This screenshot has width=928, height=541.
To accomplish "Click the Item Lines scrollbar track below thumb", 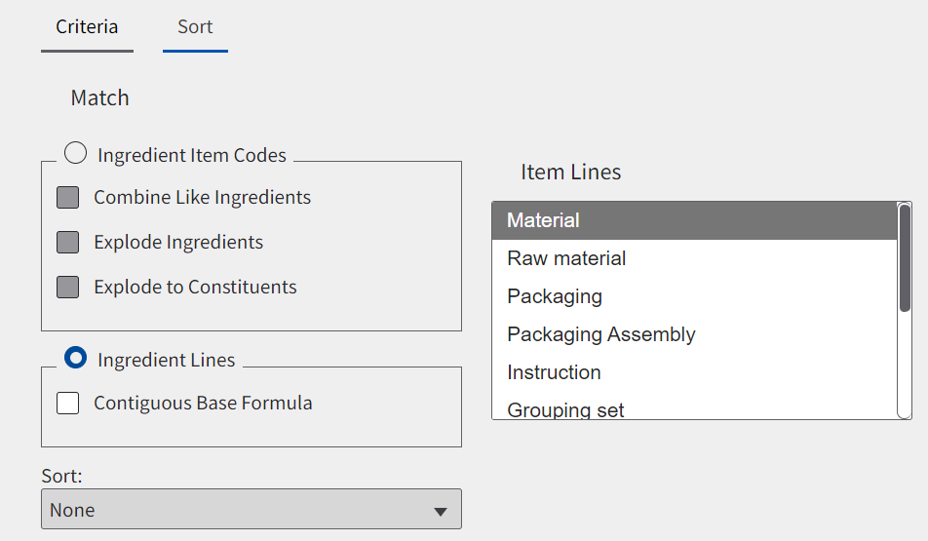I will coord(905,366).
